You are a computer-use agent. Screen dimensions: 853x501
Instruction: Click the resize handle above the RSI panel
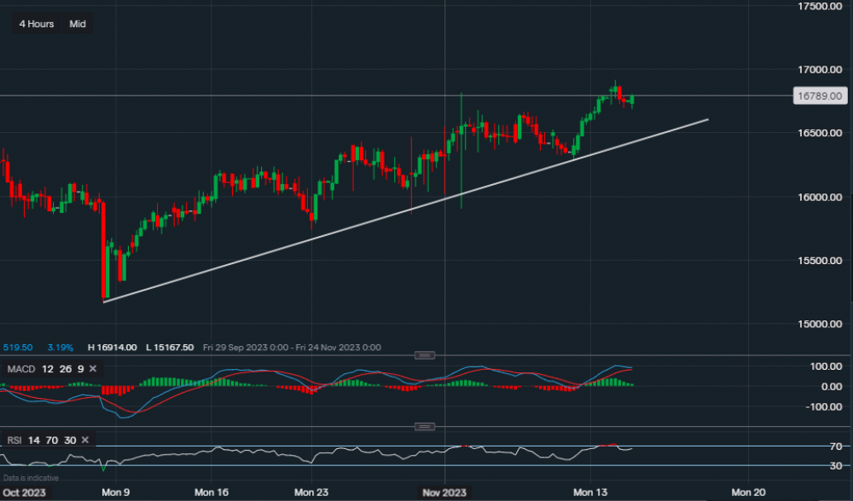[424, 426]
